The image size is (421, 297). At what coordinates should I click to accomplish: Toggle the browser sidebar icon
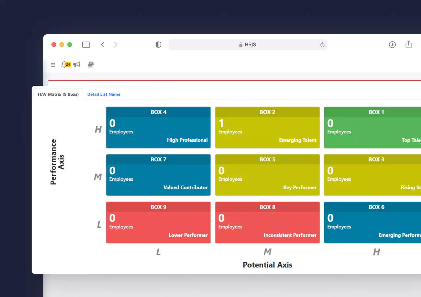(86, 45)
